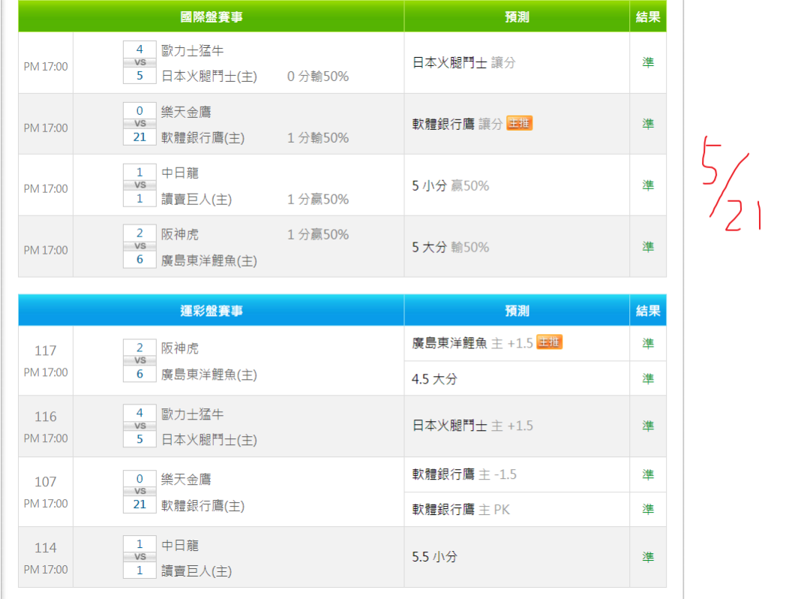Open 軟體銀行鷹(主) in the 運彩盤賽事 table
This screenshot has height=599, width=810.
(202, 505)
